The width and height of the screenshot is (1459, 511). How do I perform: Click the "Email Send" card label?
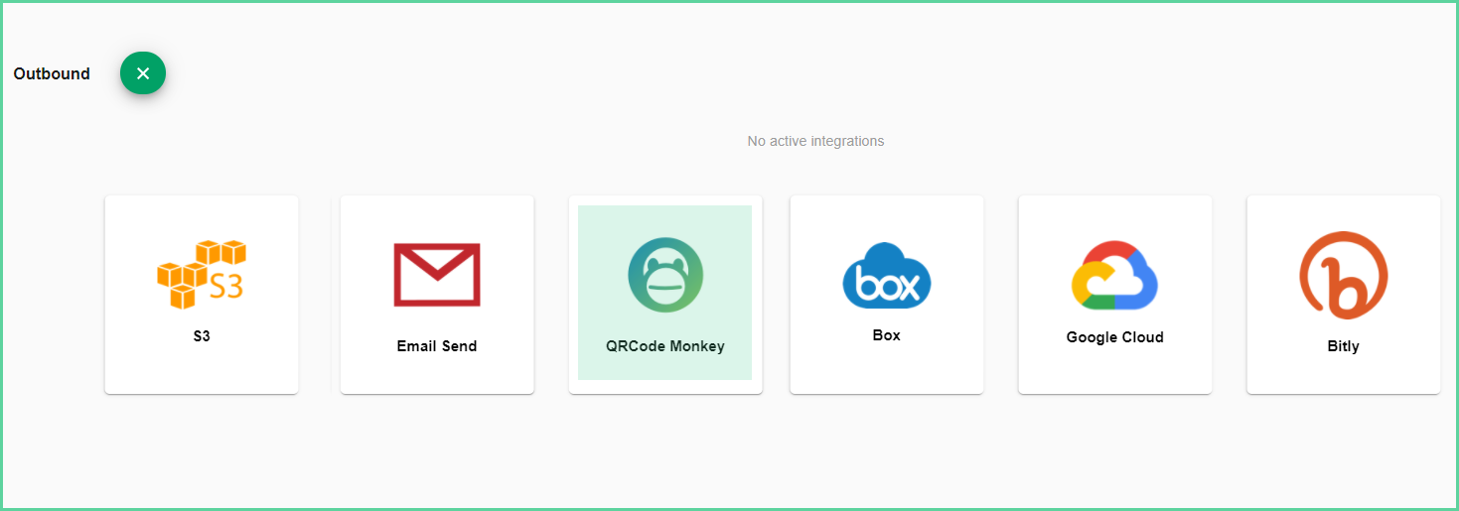pyautogui.click(x=437, y=346)
